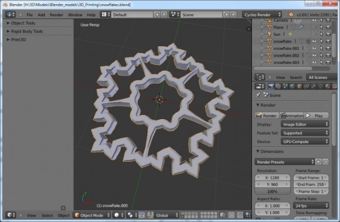The image size is (340, 222).
Task: Open the Window menu
Action: tap(75, 15)
